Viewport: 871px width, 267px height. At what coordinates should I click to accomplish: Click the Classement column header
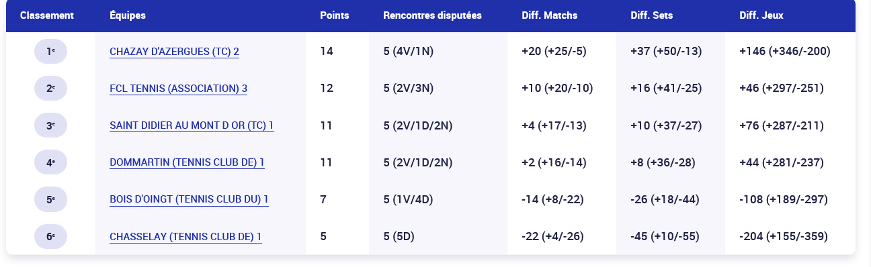[47, 15]
